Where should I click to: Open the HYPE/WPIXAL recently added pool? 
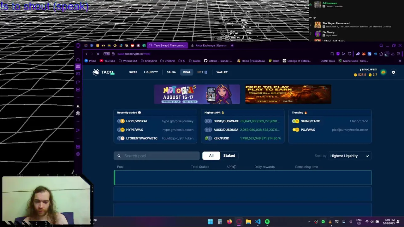[155, 121]
